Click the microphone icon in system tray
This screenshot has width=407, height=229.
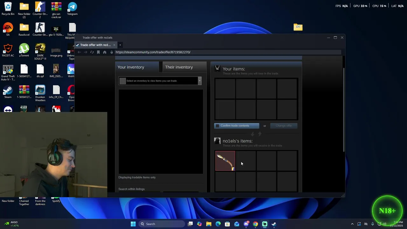[x=373, y=224]
